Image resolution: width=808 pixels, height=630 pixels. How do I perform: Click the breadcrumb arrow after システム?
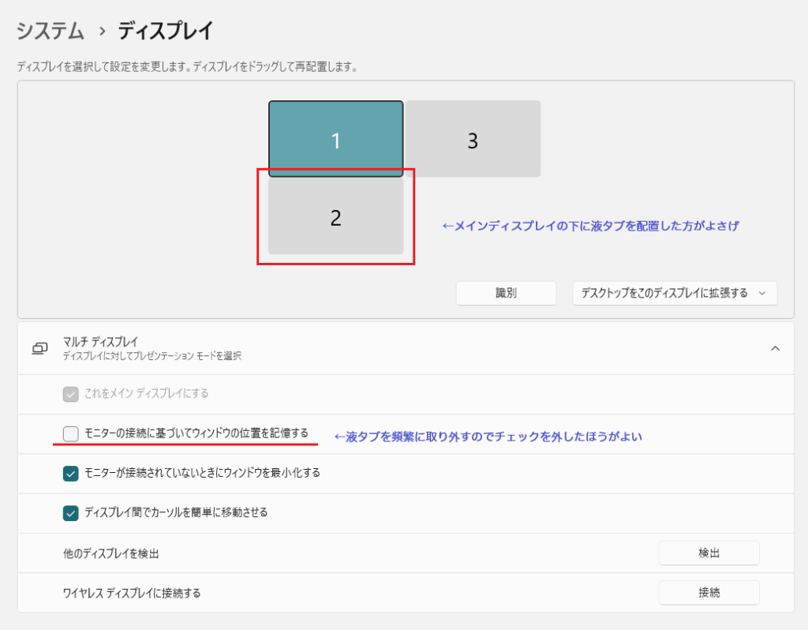click(x=101, y=32)
